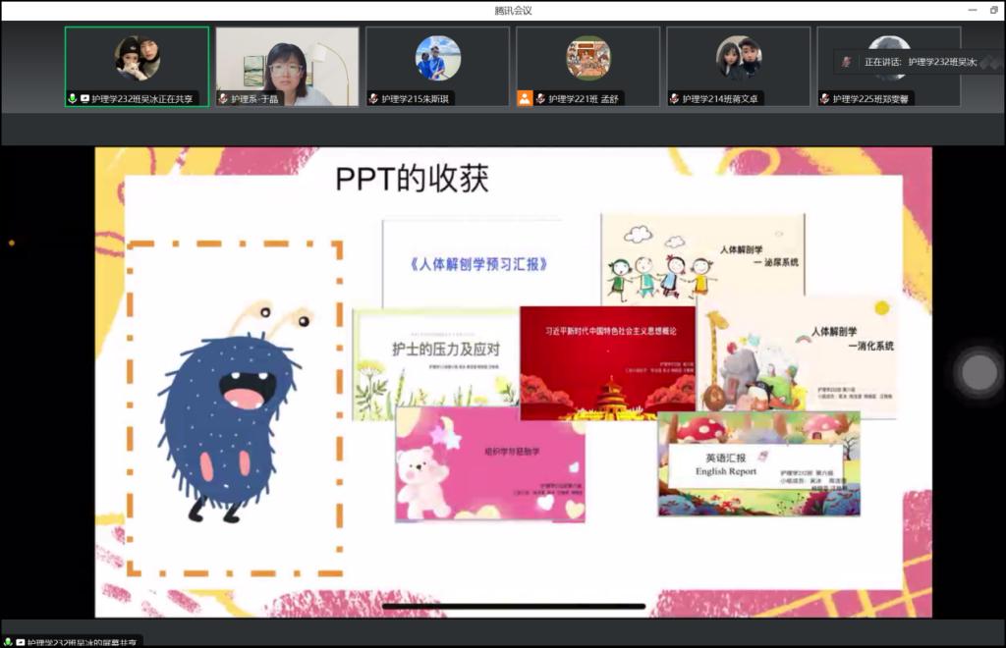Click the orange host badge on 孟舒's tile

[x=525, y=98]
